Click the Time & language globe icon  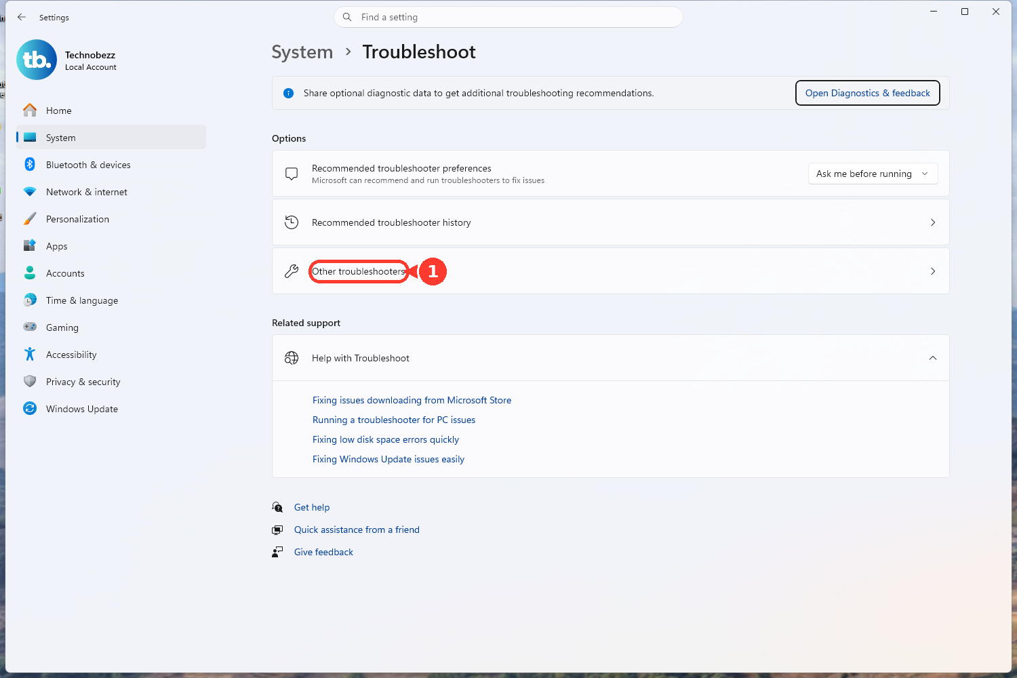click(x=30, y=300)
